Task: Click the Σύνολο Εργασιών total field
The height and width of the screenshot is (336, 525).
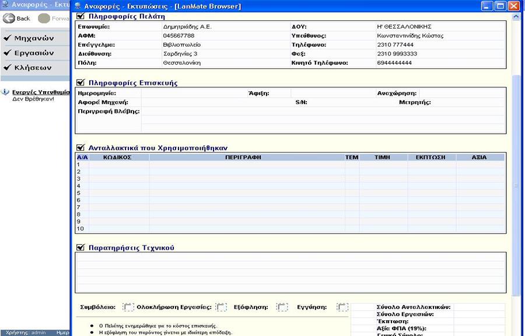Action: coord(479,314)
